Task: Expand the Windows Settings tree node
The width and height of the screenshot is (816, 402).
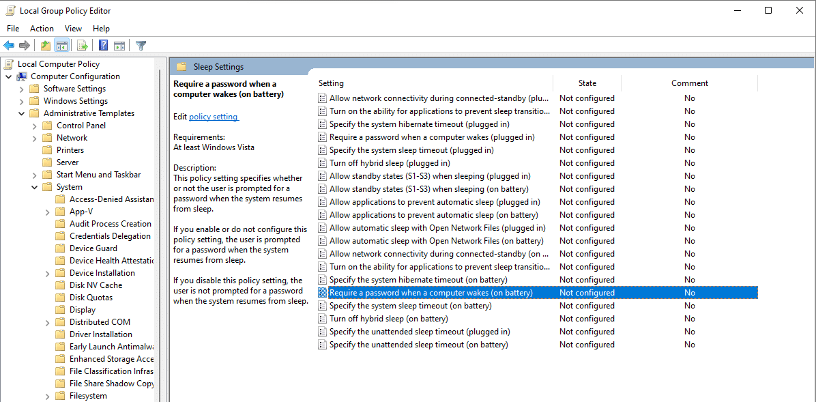Action: click(22, 101)
